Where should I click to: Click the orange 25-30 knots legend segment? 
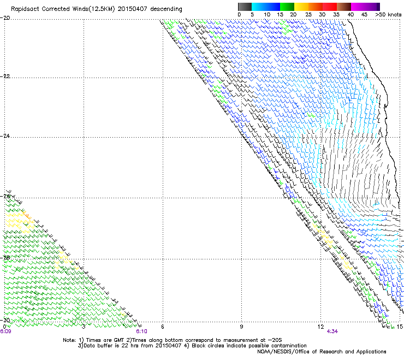(x=316, y=7)
